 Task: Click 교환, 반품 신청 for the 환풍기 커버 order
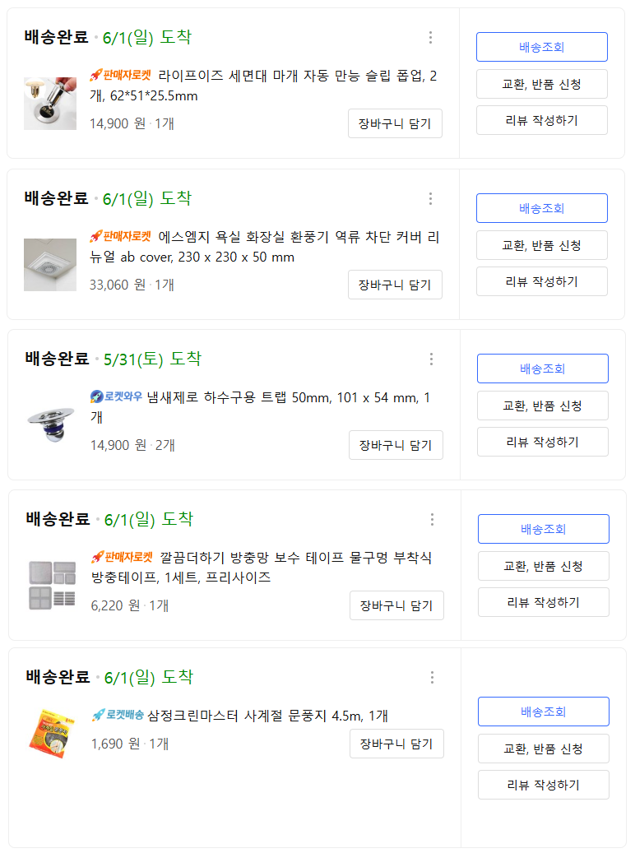pos(541,245)
